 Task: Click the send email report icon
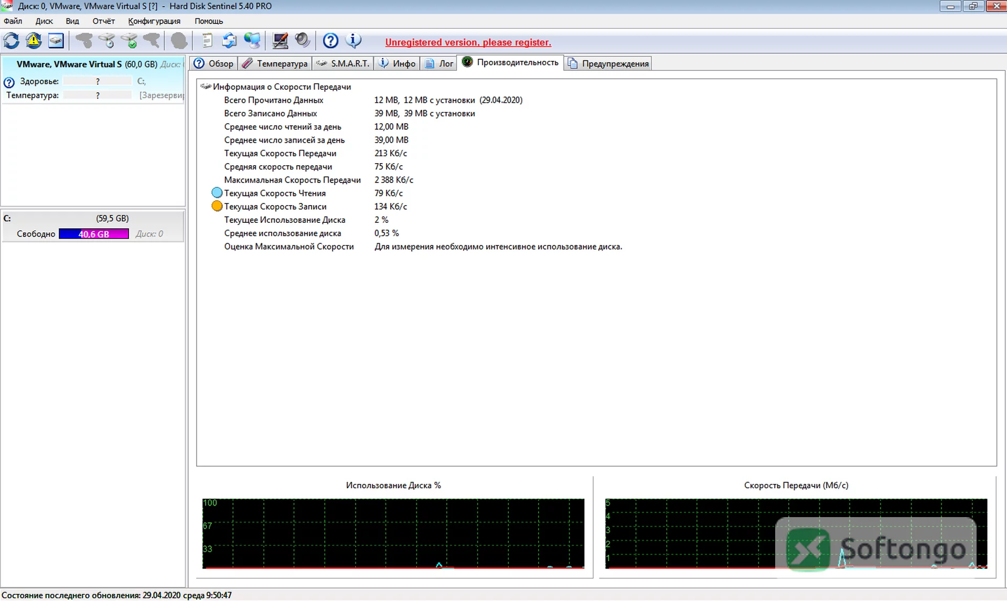229,40
